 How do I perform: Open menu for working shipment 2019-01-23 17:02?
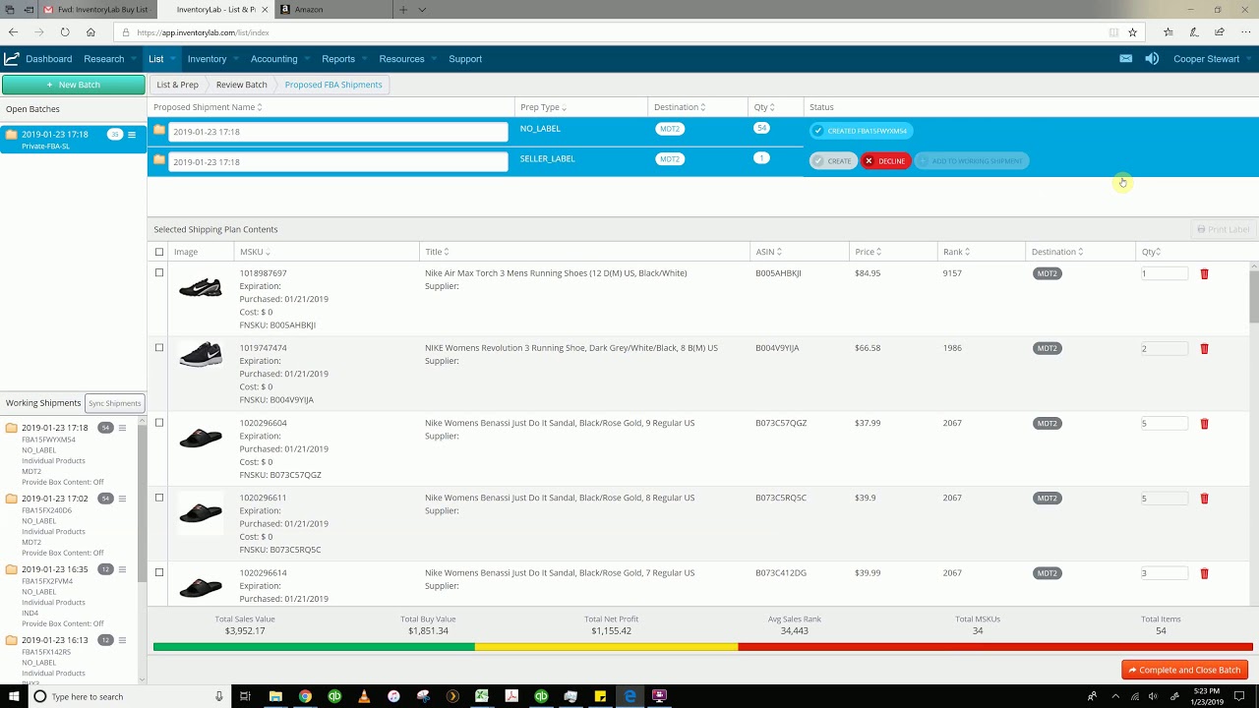point(122,499)
